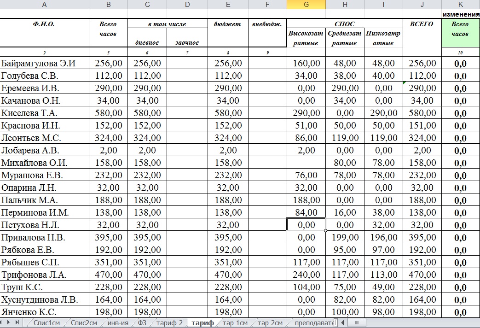
Task: Click ВСЕГО value 151,00 in Краснова row
Action: [x=422, y=125]
